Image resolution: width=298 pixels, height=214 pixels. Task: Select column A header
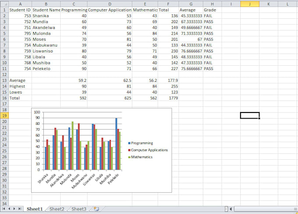click(x=20, y=4)
